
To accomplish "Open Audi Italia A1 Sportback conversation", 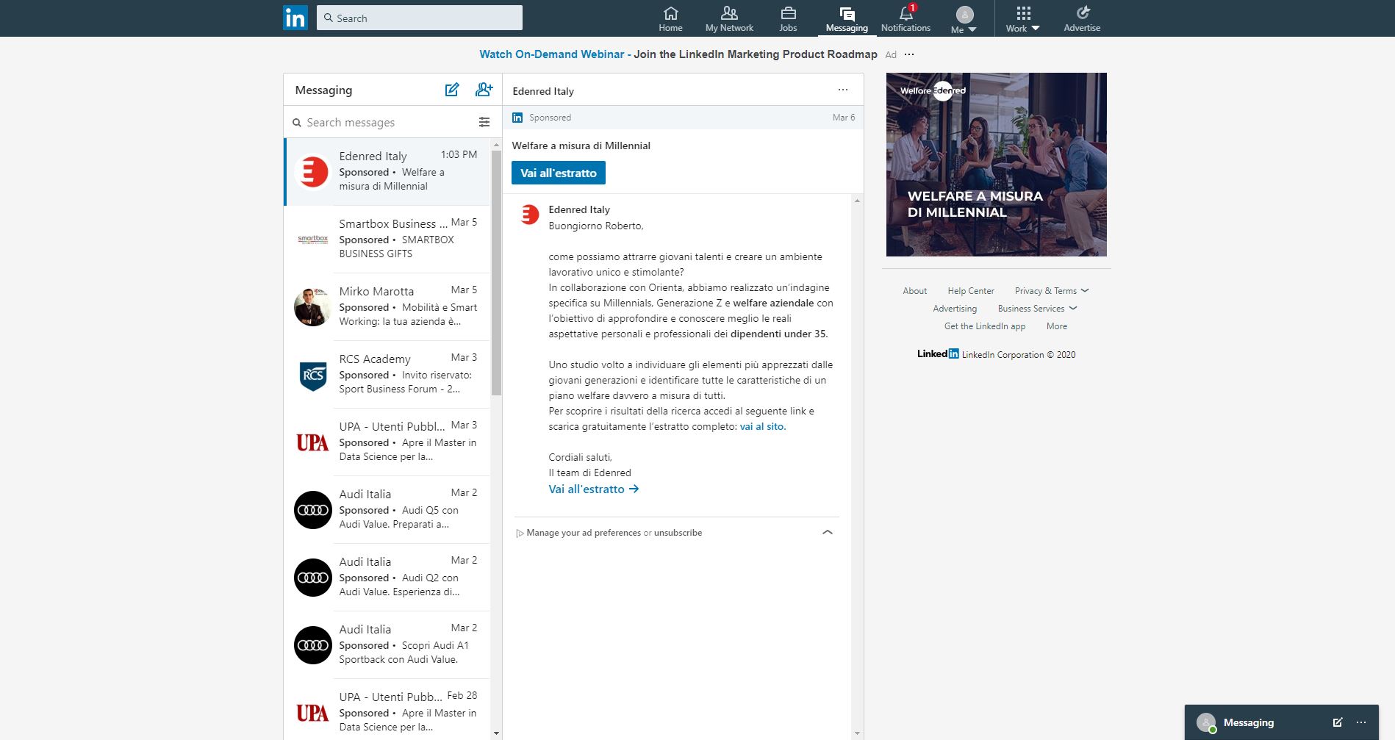I will tap(387, 644).
